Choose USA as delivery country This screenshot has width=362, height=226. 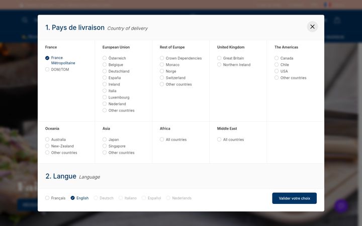pyautogui.click(x=281, y=71)
